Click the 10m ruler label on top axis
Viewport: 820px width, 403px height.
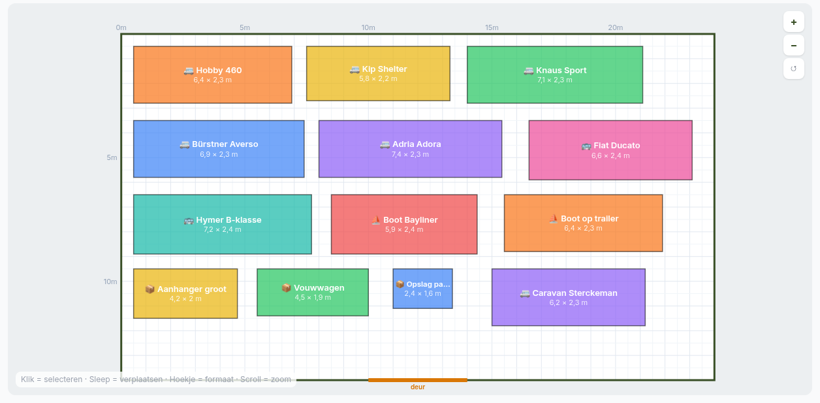point(368,27)
